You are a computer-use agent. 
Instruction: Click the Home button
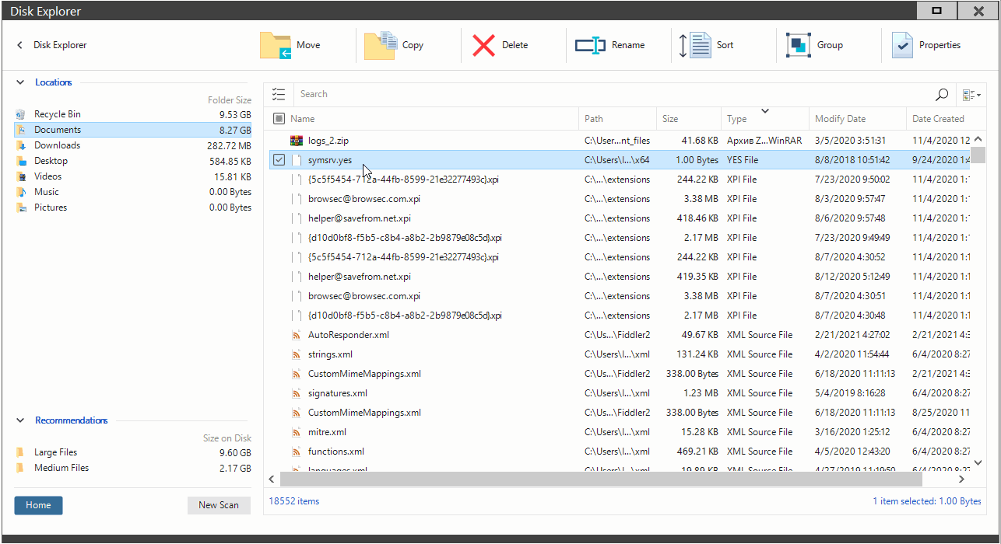coord(38,505)
